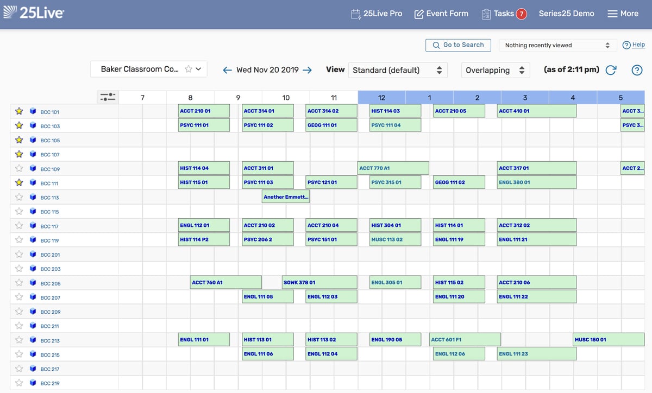
Task: Open the MUSC 113 02 event
Action: point(395,239)
